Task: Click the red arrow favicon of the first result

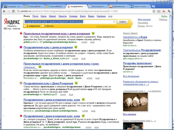Action: click(21, 33)
